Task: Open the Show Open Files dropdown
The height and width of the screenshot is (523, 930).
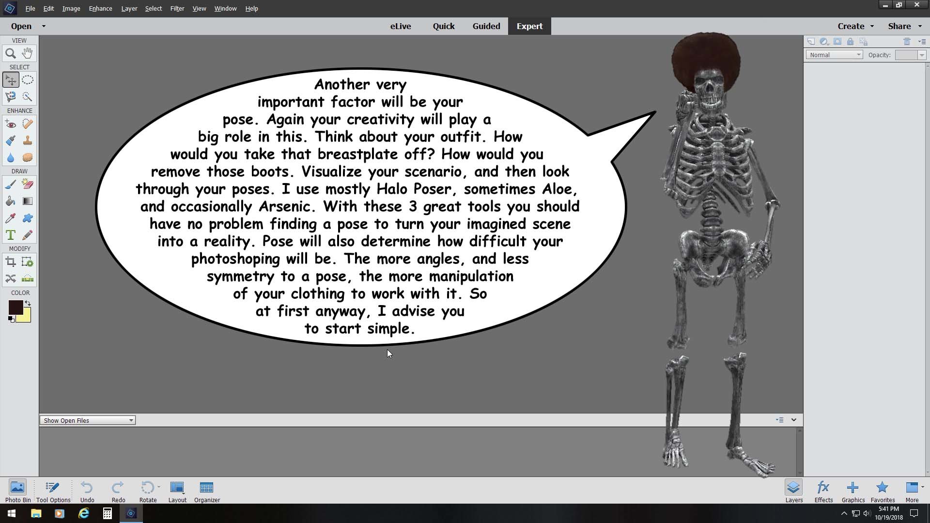Action: pos(88,420)
